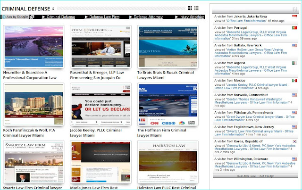Click Koch Parafinczuk & Wolf, P.A title
This screenshot has width=302, height=190.
(x=29, y=133)
